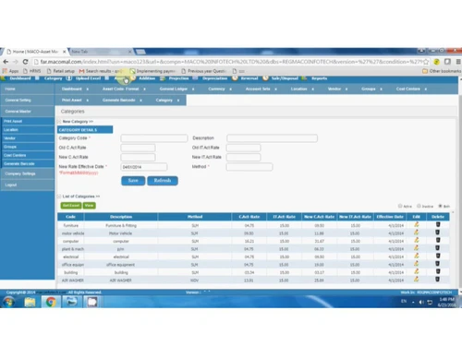Screen dimensions: 462x346
Task: Open Chrome from the Windows taskbar
Action: pyautogui.click(x=51, y=302)
